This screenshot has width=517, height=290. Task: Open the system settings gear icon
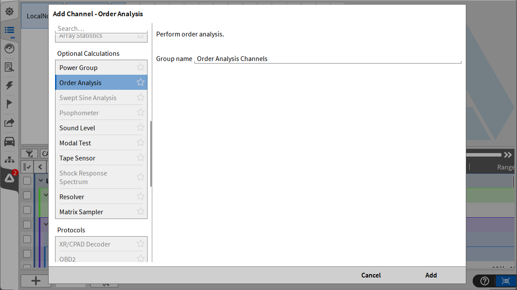click(x=9, y=12)
